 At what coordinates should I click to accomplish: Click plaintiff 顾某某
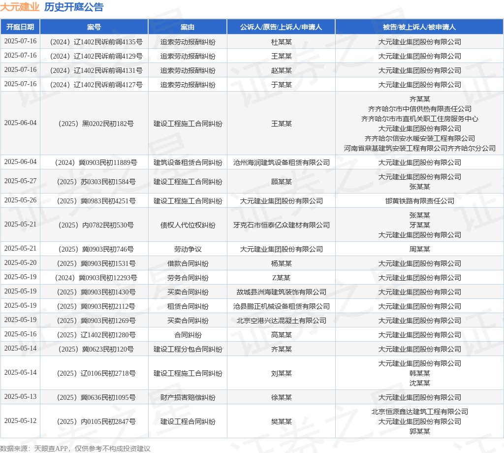281,182
